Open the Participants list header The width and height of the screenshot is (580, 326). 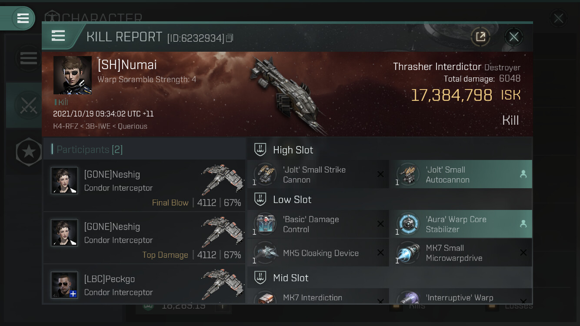click(144, 150)
